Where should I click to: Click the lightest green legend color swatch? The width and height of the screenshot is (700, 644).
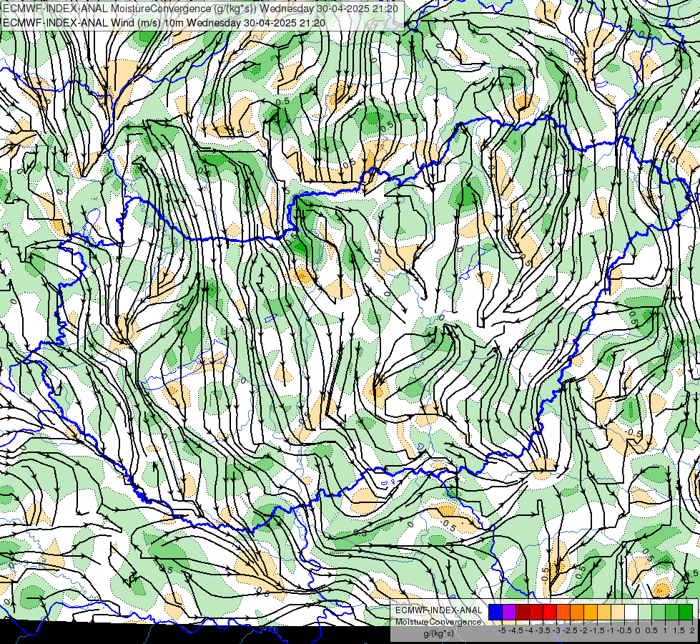pyautogui.click(x=645, y=612)
